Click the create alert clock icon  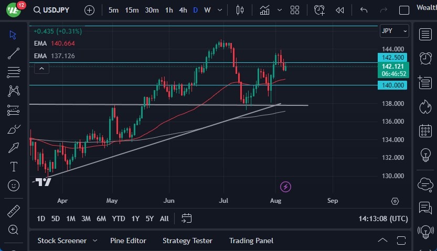tap(319, 10)
